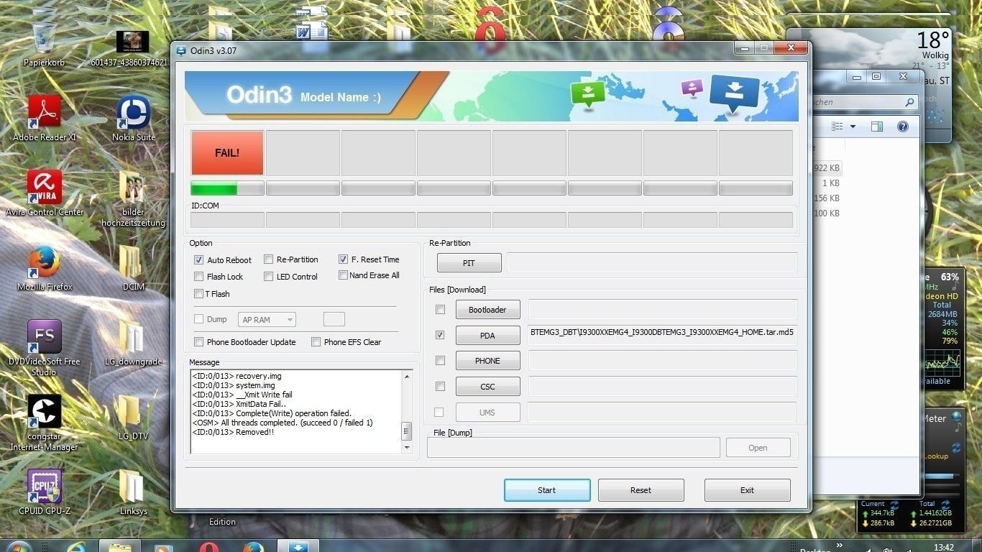Enable the LED Control checkbox
This screenshot has width=982, height=552.
[x=268, y=276]
